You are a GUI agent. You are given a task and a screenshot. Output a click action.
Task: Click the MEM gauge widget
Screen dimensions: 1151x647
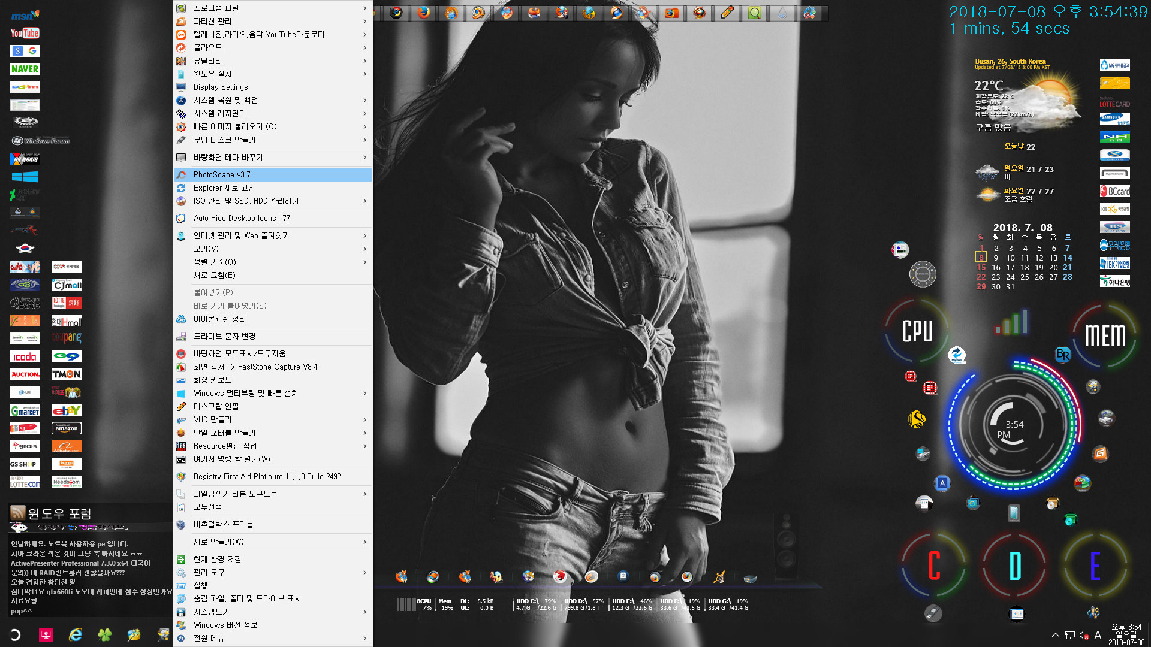(1105, 335)
